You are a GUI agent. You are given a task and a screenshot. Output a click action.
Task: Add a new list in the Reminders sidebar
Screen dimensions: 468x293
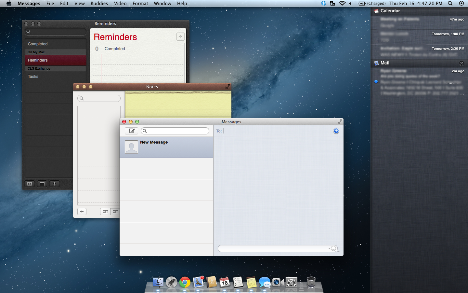pos(55,184)
